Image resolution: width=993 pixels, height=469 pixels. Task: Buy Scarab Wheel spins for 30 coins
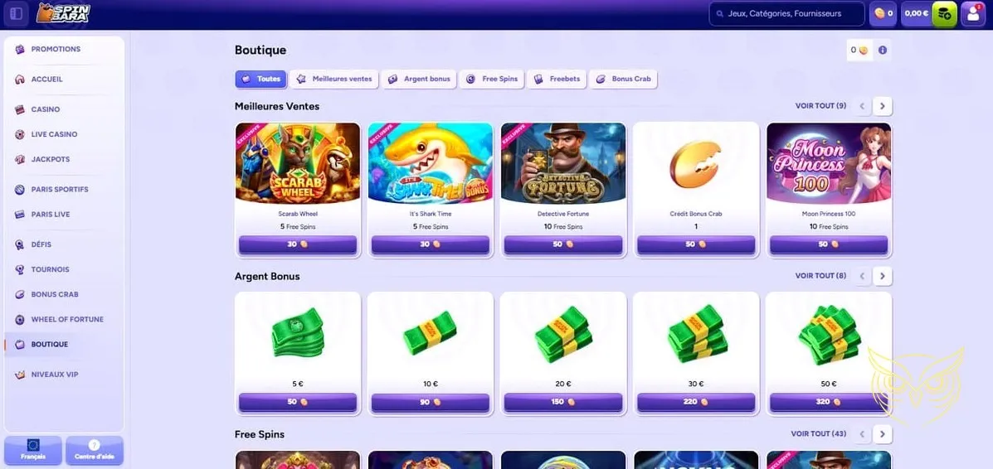pyautogui.click(x=298, y=244)
